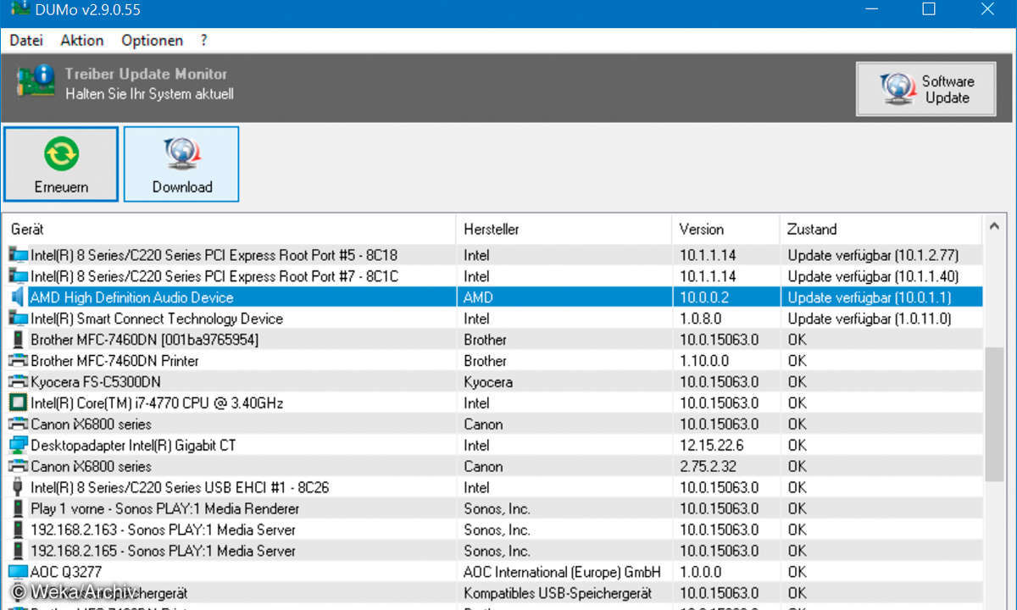The height and width of the screenshot is (610, 1017).
Task: Click printer icon of Canon iX6800 version 2.75.2.32
Action: (18, 466)
